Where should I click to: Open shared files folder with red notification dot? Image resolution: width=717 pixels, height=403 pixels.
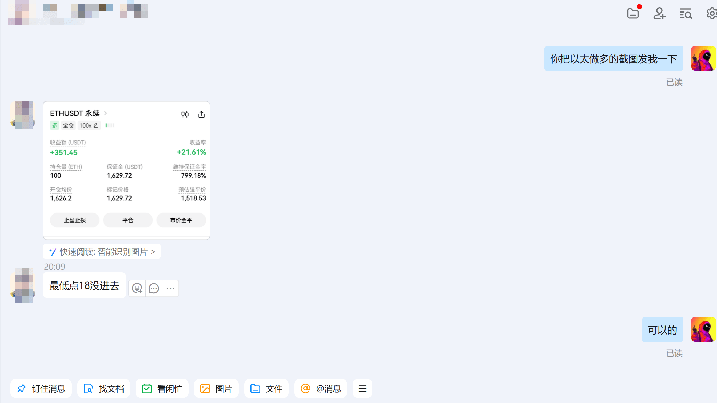tap(633, 14)
